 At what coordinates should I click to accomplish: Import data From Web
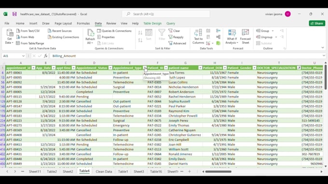click(25, 37)
